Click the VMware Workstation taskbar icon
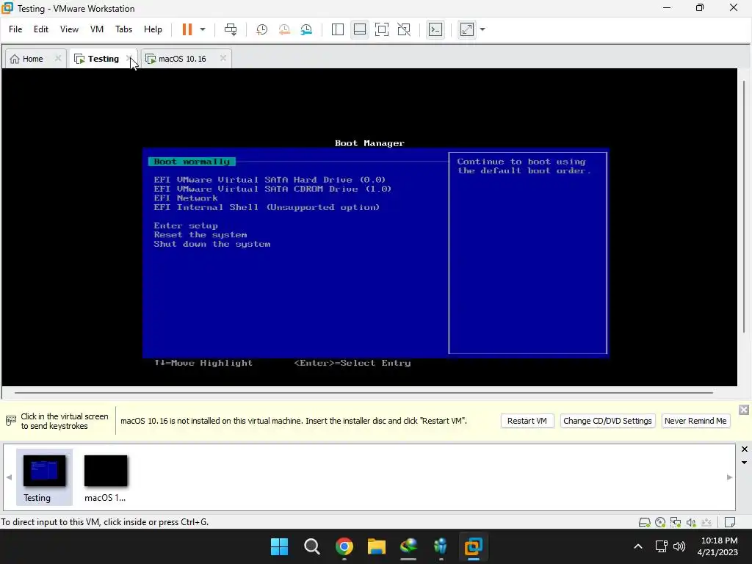Viewport: 752px width, 564px height. (474, 546)
